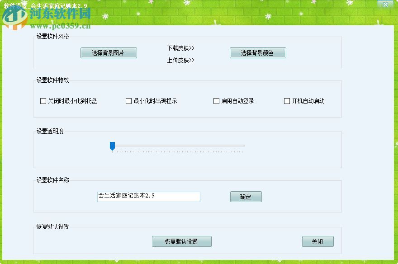Image resolution: width=398 pixels, height=264 pixels.
Task: Close the dialog with title bar X
Action: 385,5
